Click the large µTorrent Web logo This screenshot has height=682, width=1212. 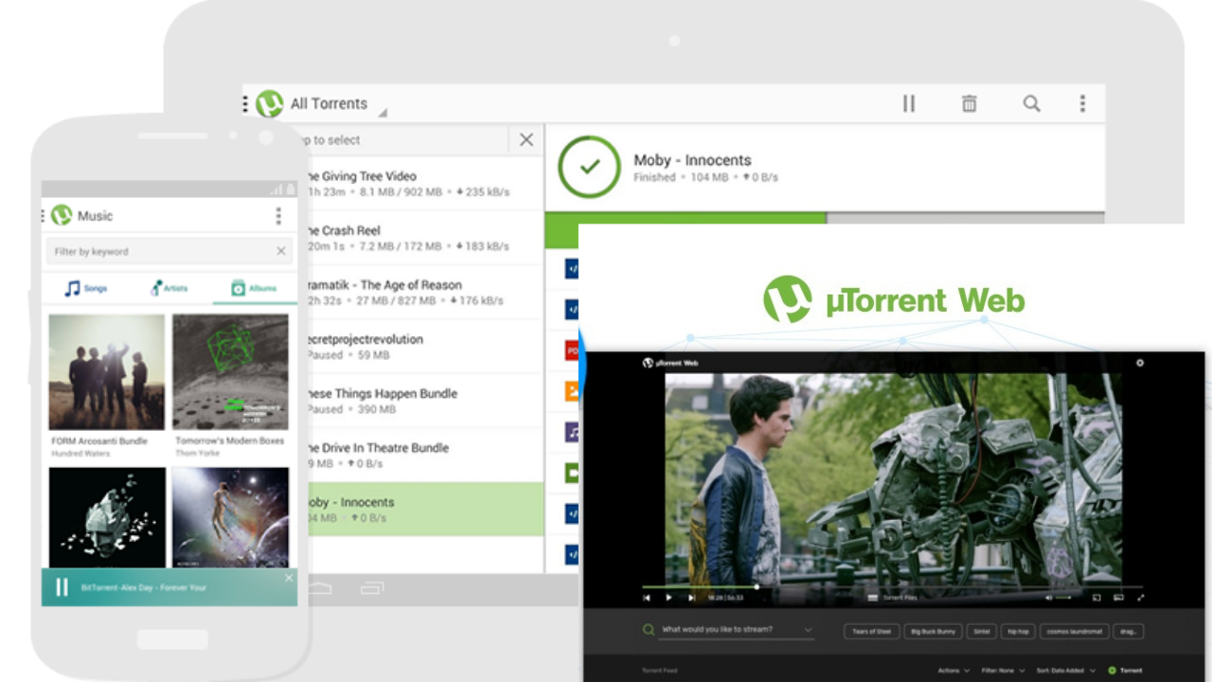pyautogui.click(x=894, y=300)
